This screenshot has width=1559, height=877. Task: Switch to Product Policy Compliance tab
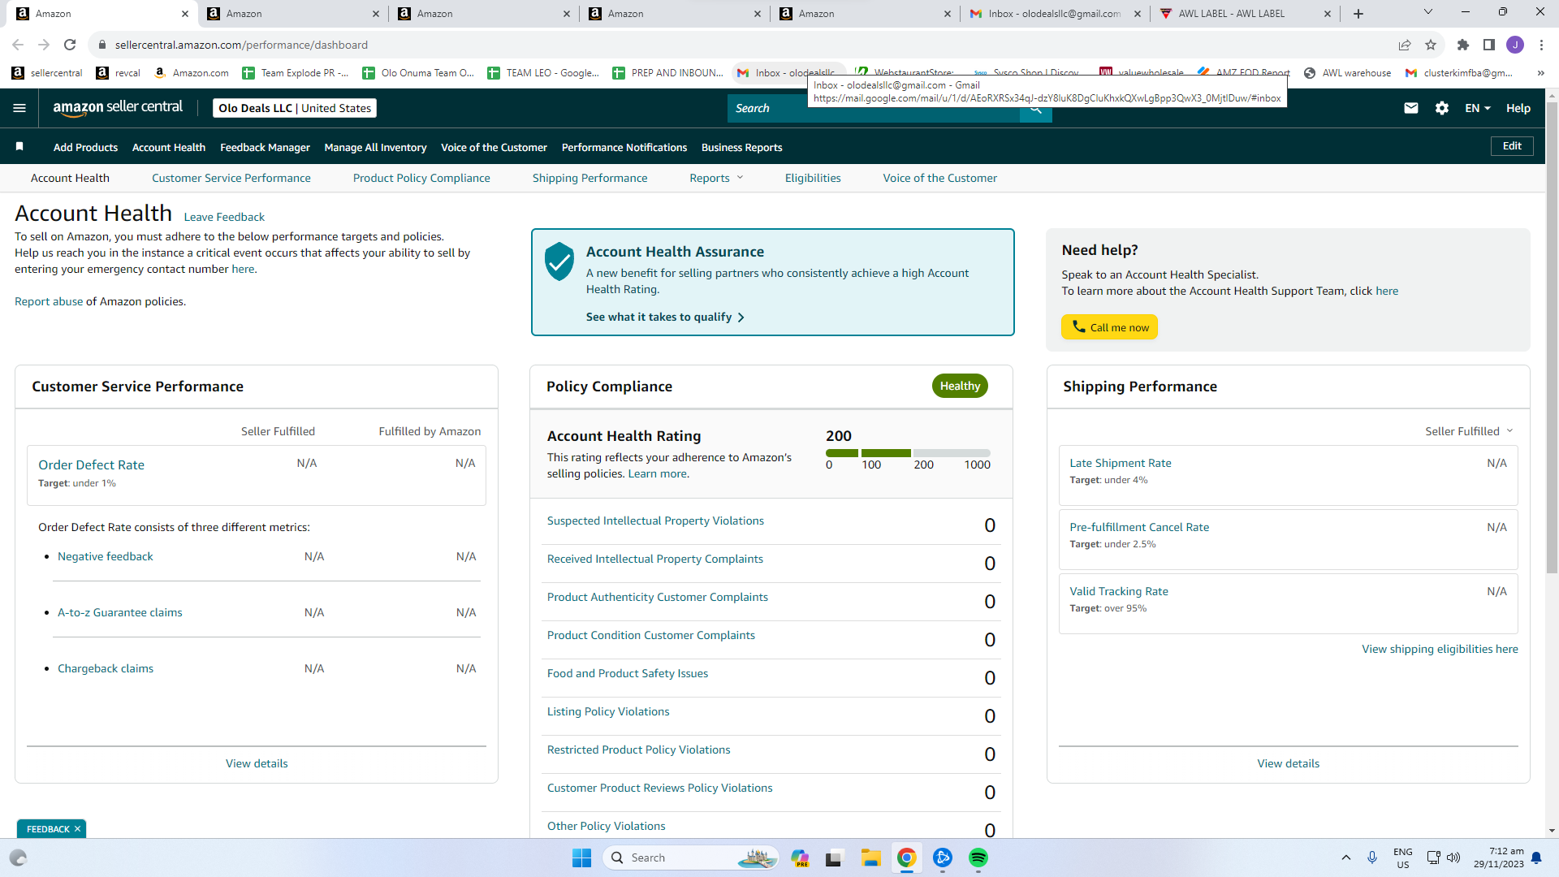click(421, 178)
